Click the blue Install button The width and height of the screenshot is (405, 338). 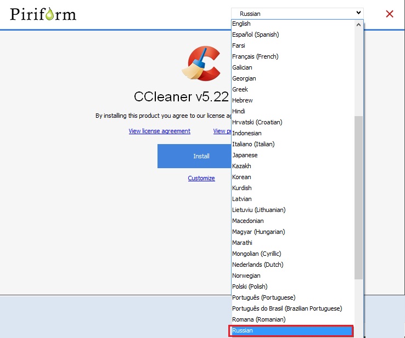point(194,156)
